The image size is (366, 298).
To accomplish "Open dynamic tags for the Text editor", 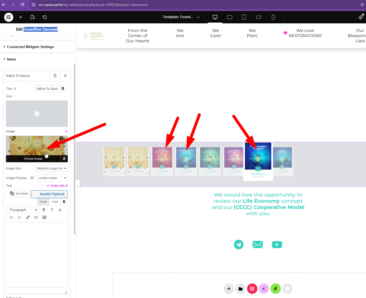I will [x=64, y=202].
